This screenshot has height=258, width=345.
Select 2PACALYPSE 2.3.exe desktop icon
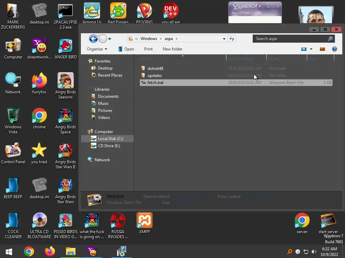click(x=65, y=15)
